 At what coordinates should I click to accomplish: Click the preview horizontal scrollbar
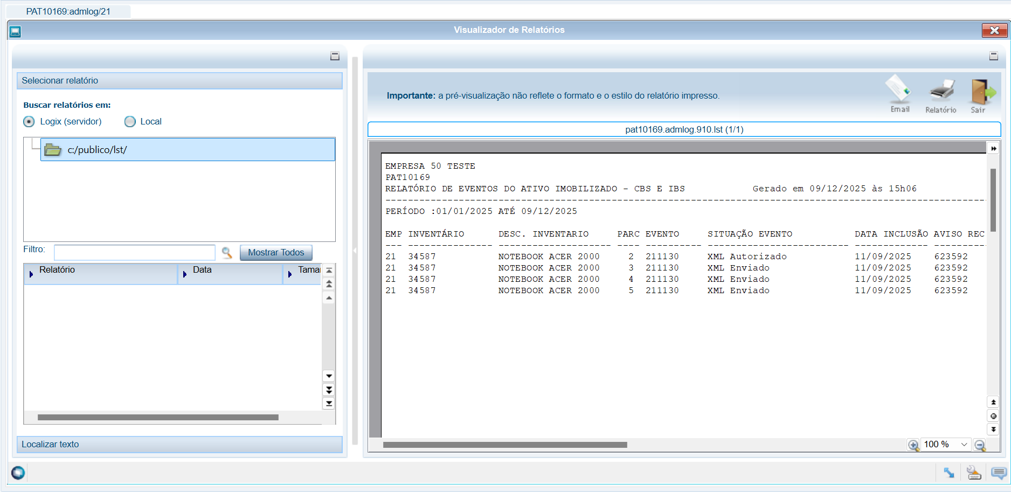tap(505, 445)
